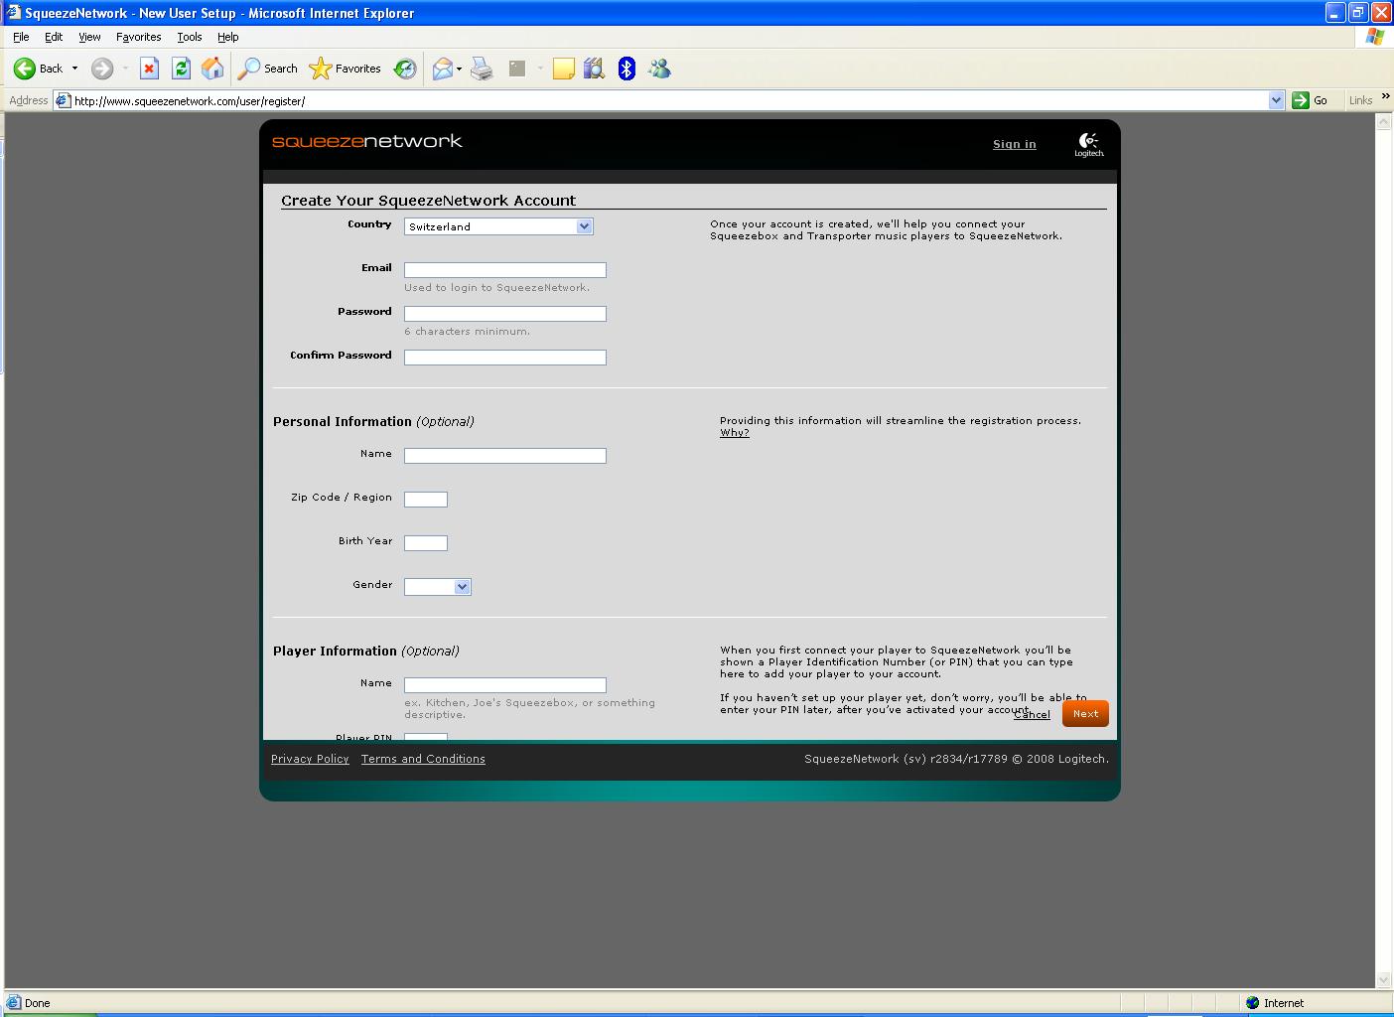Click the Sign in link

(1014, 144)
